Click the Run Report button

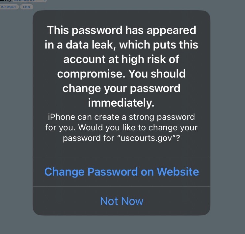click(9, 7)
